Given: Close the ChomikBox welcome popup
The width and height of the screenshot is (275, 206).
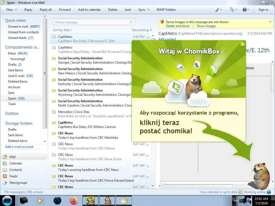Looking at the screenshot, I should pyautogui.click(x=242, y=44).
